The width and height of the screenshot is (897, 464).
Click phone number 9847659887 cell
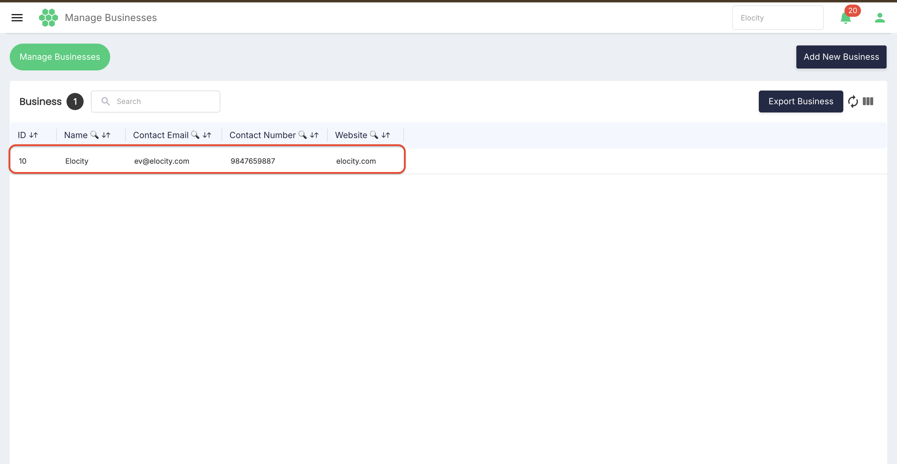tap(253, 161)
